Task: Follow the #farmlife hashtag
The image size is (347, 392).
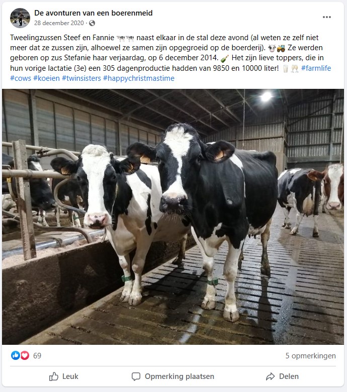Action: pyautogui.click(x=316, y=68)
